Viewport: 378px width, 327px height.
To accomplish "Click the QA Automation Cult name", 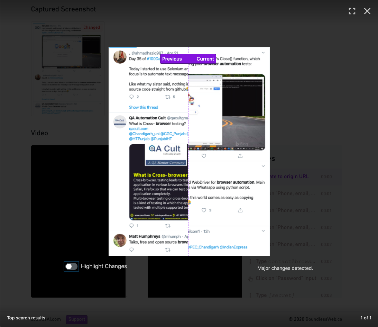I will [x=147, y=118].
